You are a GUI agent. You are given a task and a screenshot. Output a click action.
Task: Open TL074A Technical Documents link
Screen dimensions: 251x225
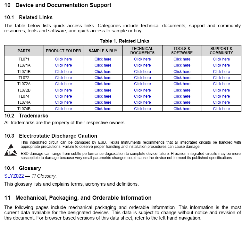[142, 102]
